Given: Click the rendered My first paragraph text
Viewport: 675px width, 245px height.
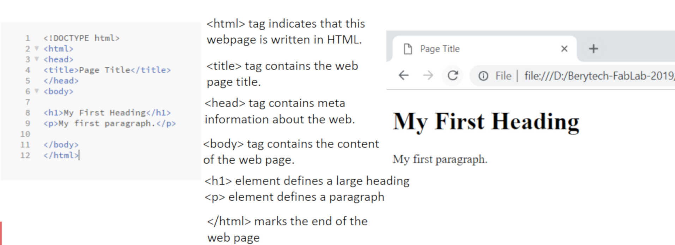Looking at the screenshot, I should pyautogui.click(x=440, y=159).
